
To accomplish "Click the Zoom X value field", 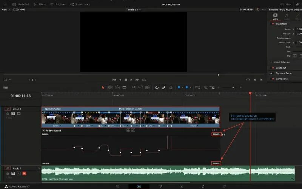I will click(x=299, y=29).
